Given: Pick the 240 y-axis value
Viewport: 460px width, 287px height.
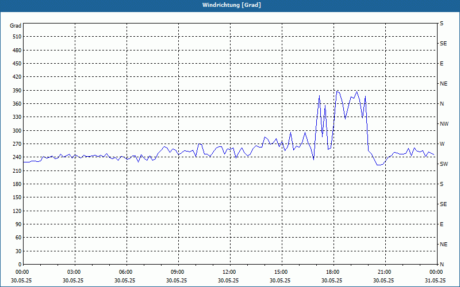Looking at the screenshot, I should (x=17, y=157).
